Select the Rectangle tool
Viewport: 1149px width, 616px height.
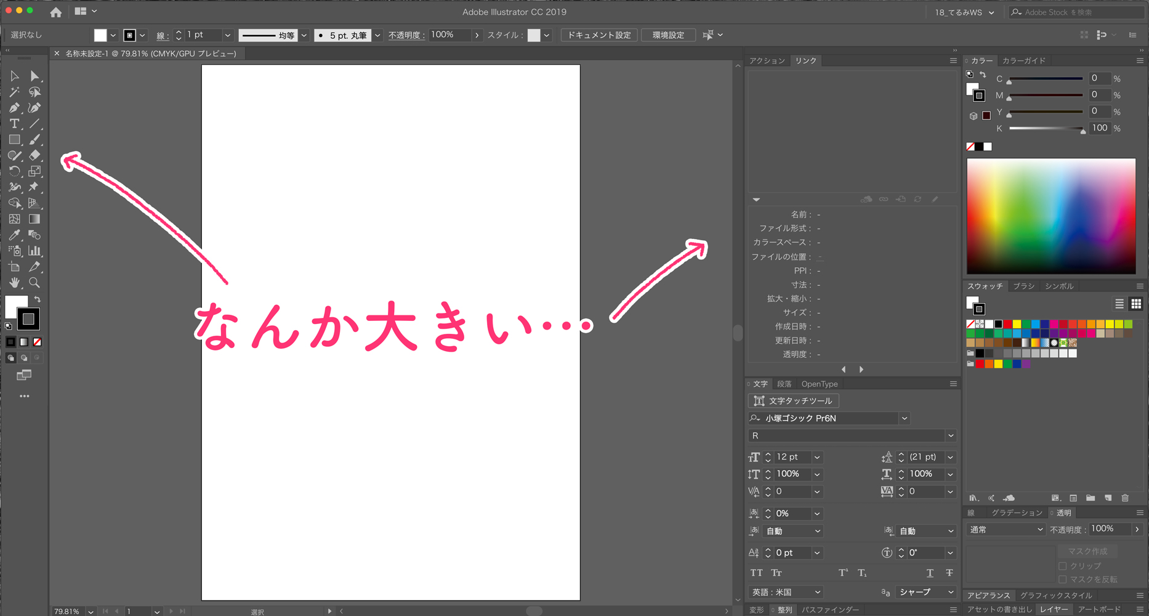[14, 140]
